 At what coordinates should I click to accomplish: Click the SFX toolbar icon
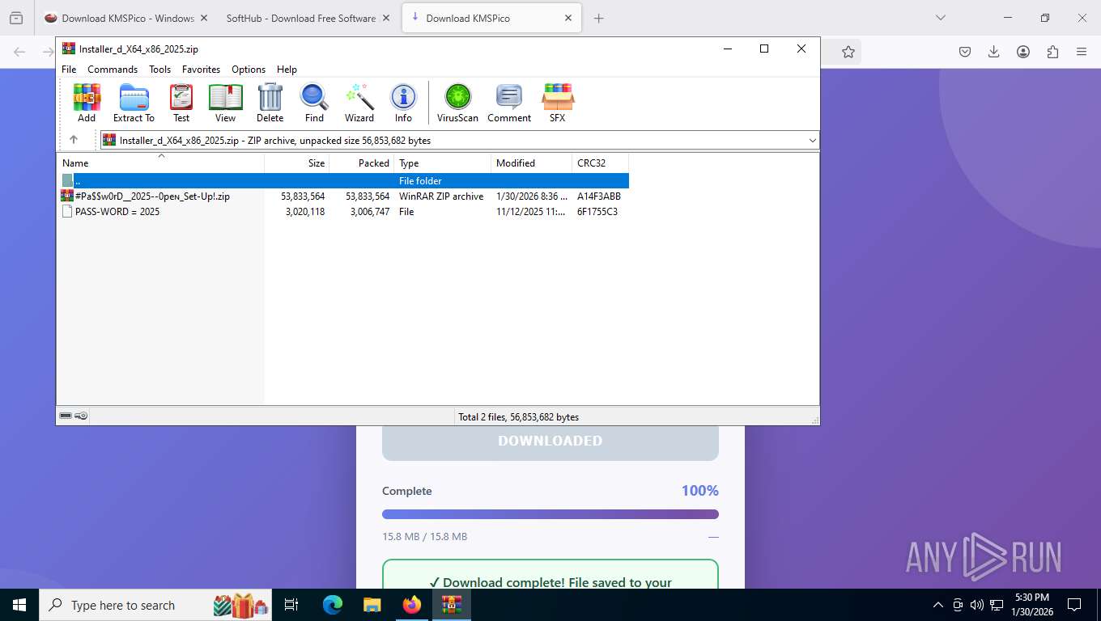tap(557, 103)
